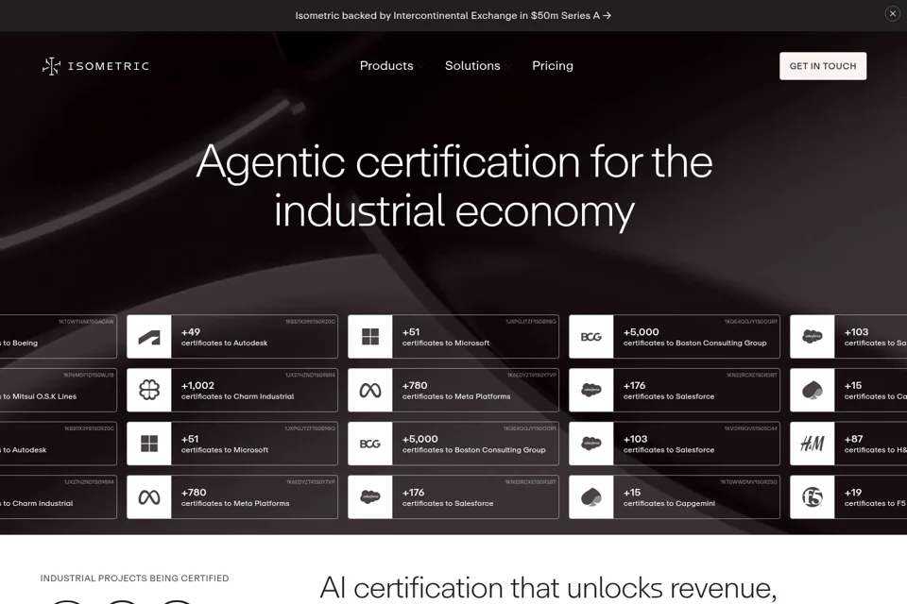Go to the Pricing page
Viewport: 907px width, 604px height.
click(x=553, y=66)
